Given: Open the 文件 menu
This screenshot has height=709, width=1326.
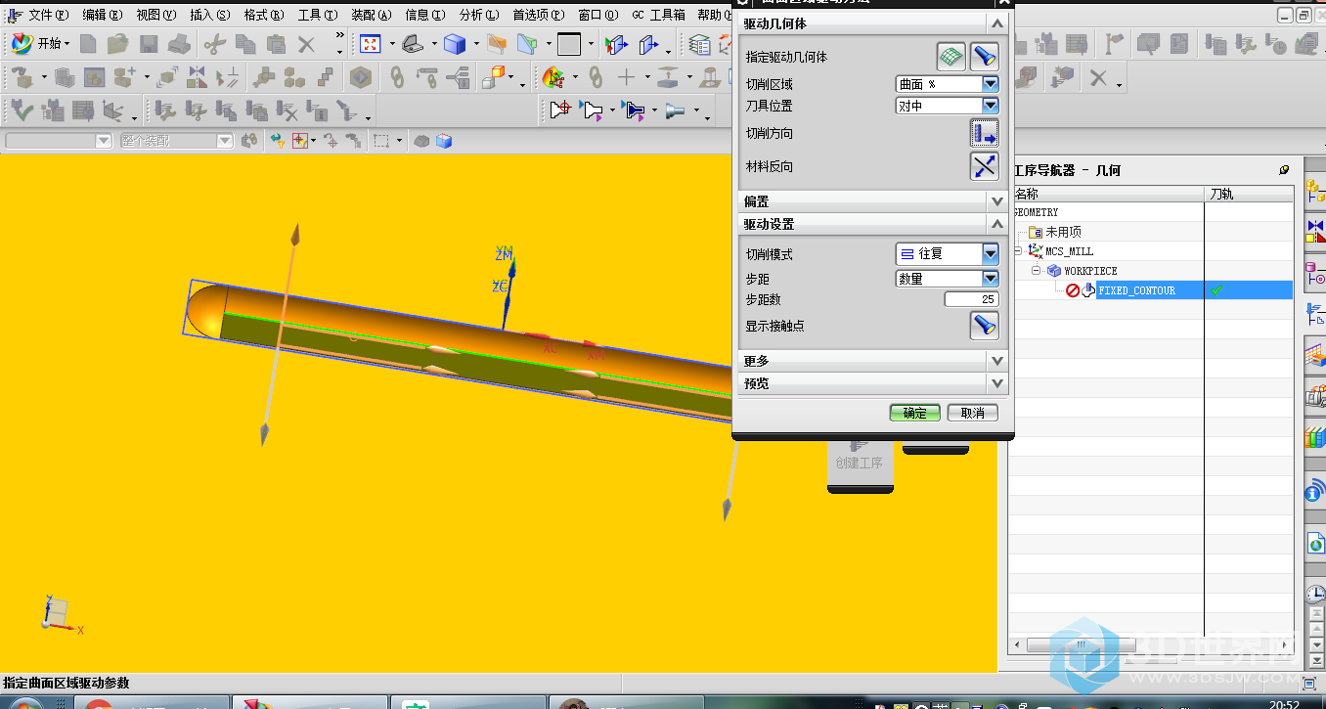Looking at the screenshot, I should [x=48, y=15].
